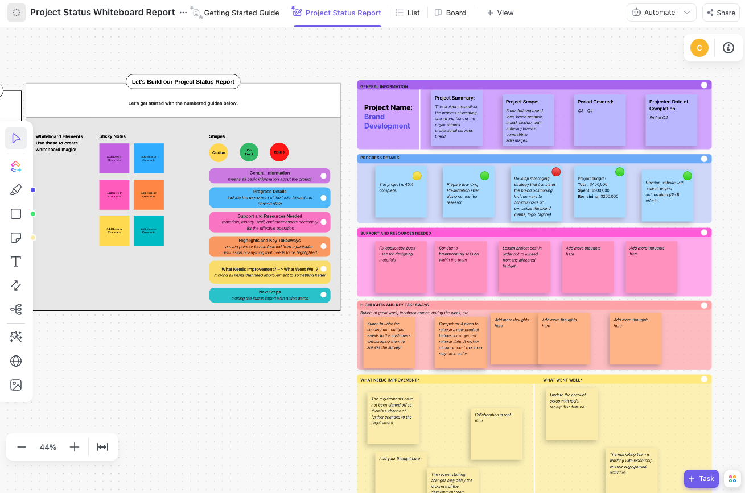Toggle the Progress Details section circle
This screenshot has width=745, height=493.
click(704, 159)
